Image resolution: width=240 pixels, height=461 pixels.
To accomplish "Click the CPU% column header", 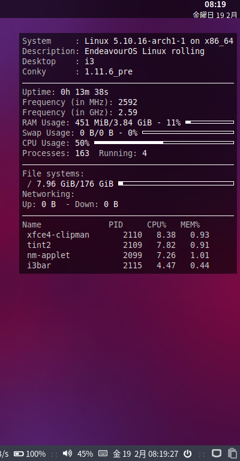I will [x=157, y=224].
